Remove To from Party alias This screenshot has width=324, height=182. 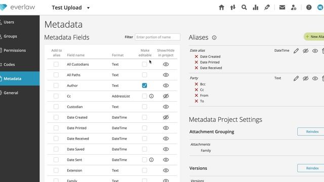click(x=196, y=101)
